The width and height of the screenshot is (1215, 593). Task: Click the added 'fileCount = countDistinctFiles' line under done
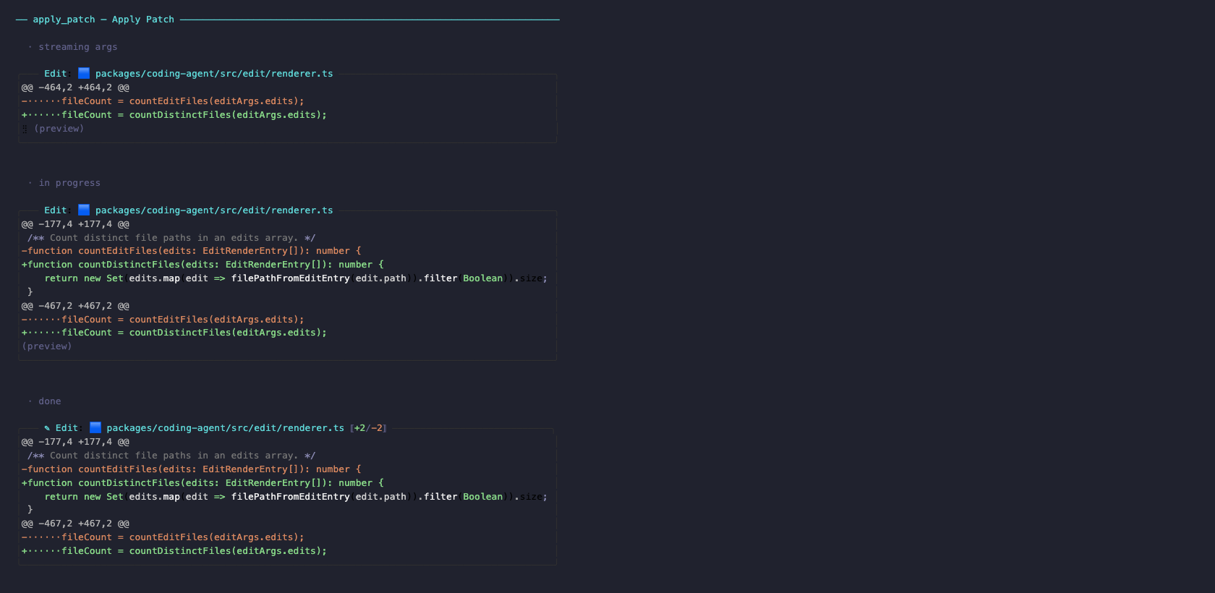pyautogui.click(x=174, y=551)
